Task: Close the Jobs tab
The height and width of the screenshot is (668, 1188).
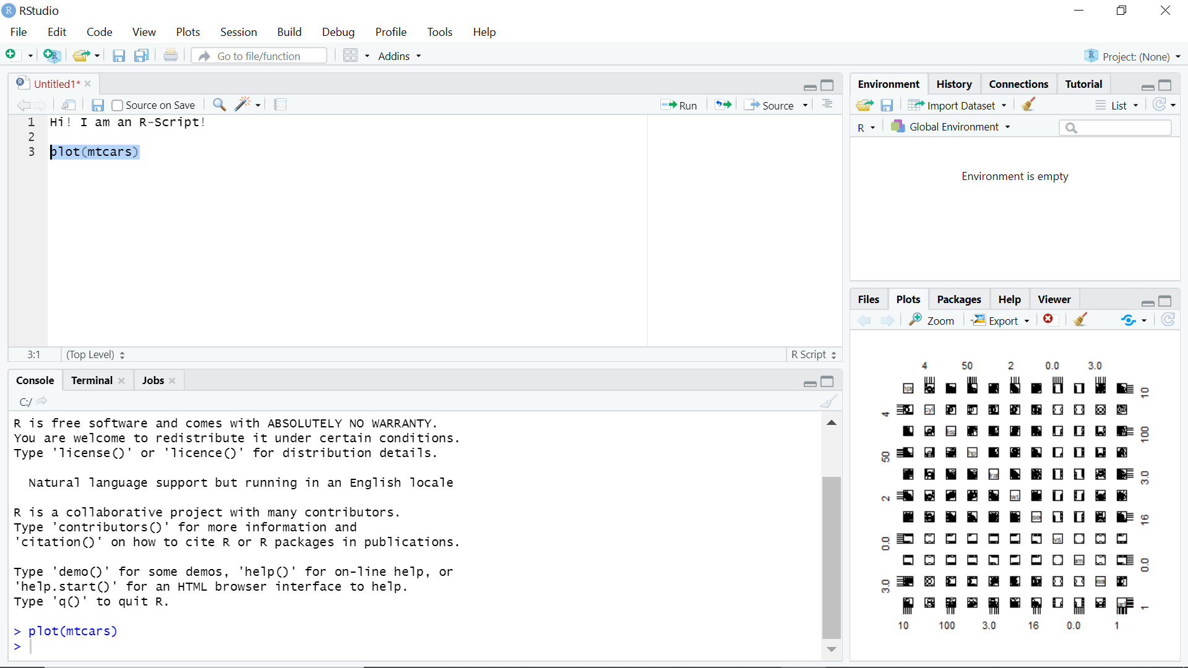Action: click(x=172, y=380)
